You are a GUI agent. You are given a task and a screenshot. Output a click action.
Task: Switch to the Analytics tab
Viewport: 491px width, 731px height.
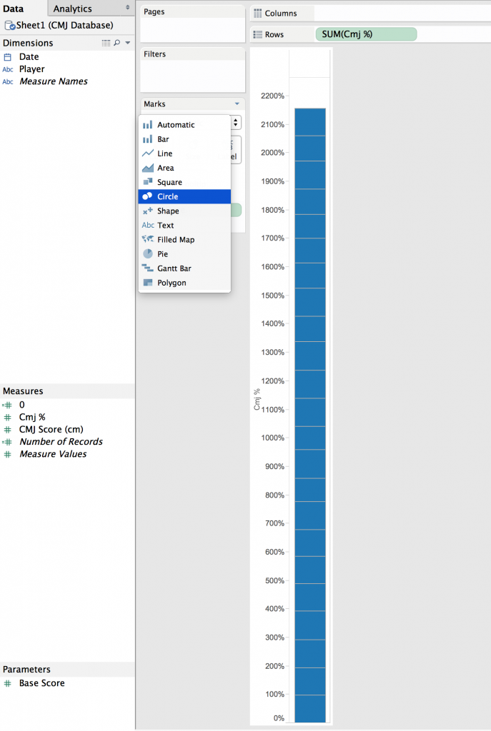point(72,9)
